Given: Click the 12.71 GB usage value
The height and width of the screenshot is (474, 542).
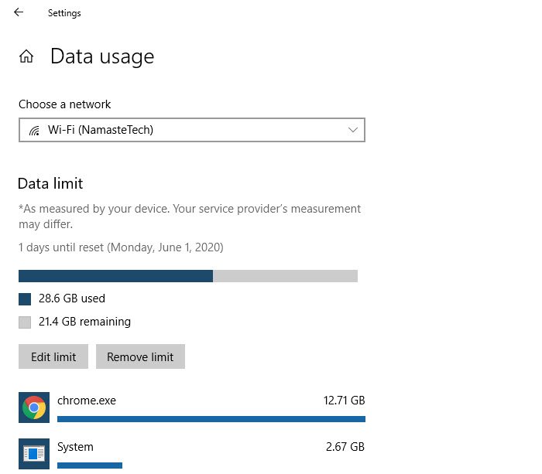Looking at the screenshot, I should [344, 401].
